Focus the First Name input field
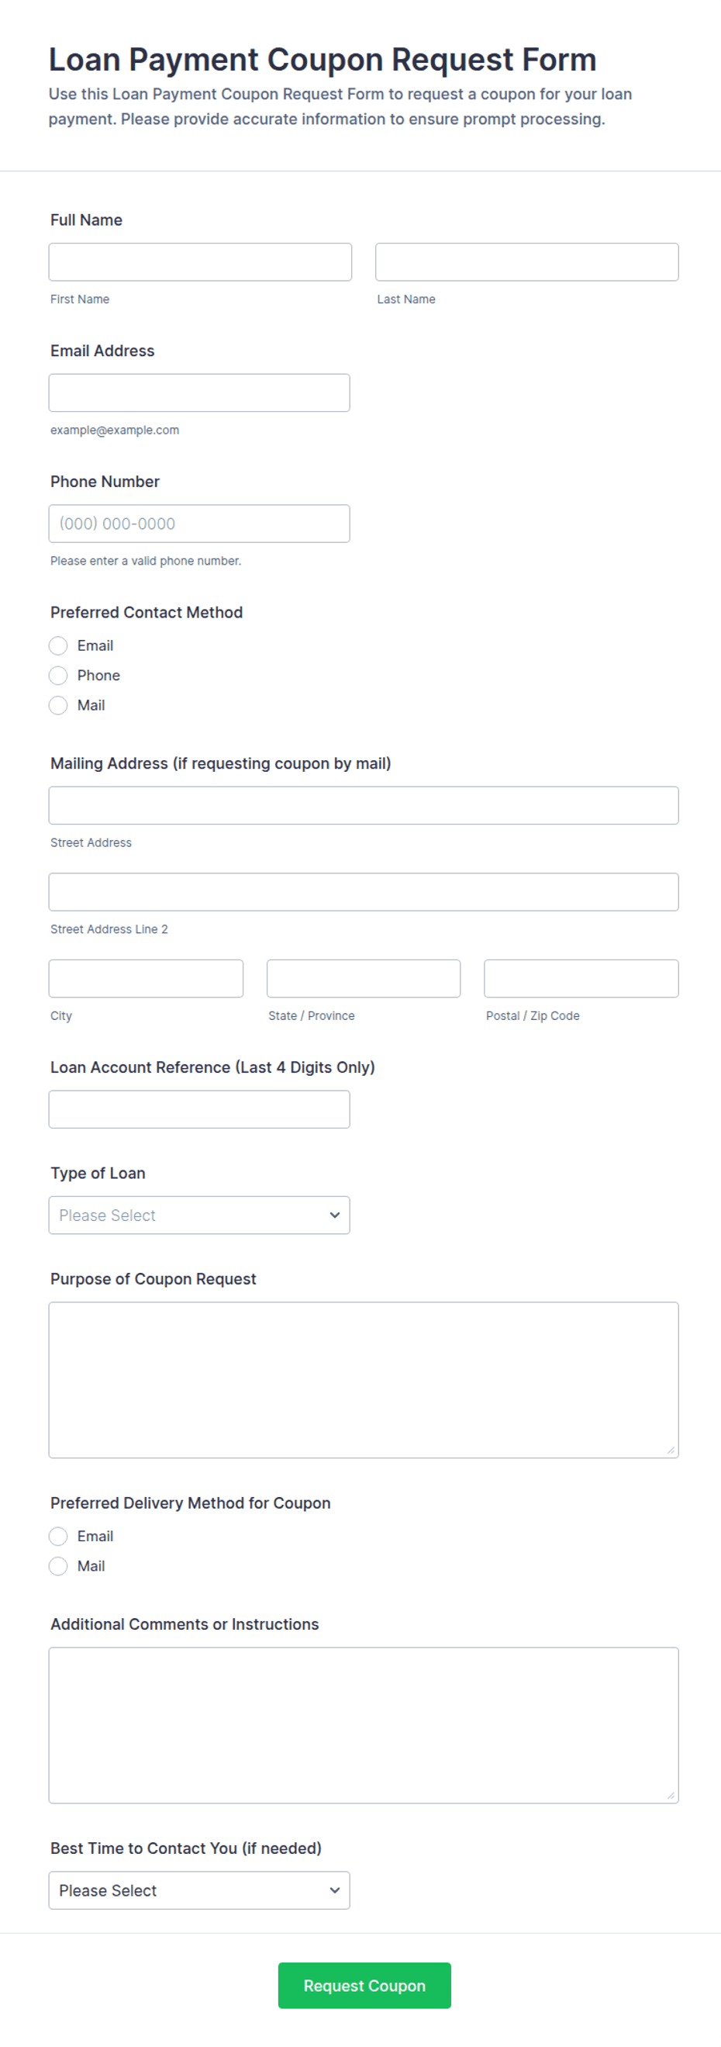The width and height of the screenshot is (721, 2047). [200, 262]
